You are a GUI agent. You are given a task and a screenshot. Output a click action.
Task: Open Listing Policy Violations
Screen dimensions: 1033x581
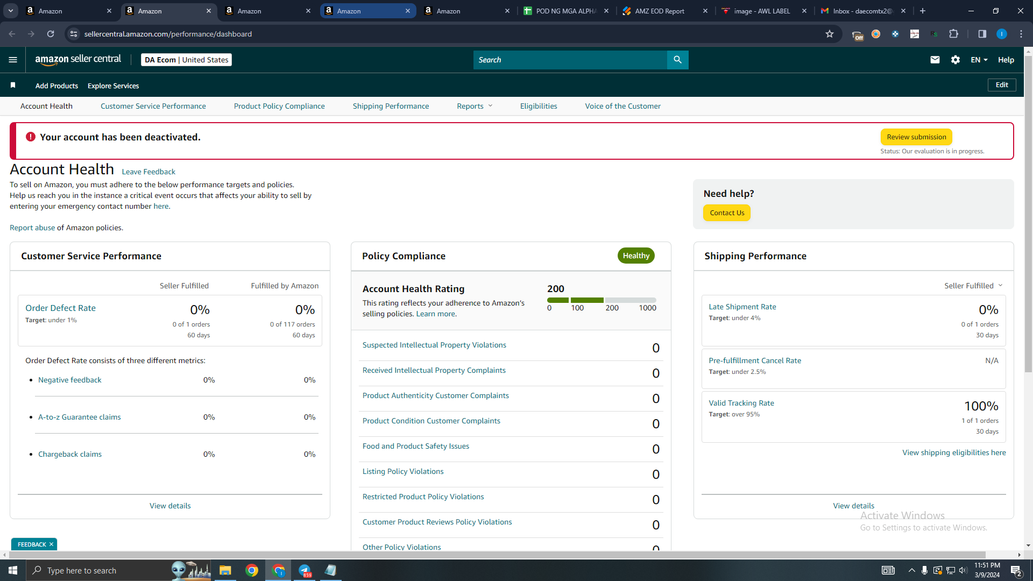pos(403,471)
